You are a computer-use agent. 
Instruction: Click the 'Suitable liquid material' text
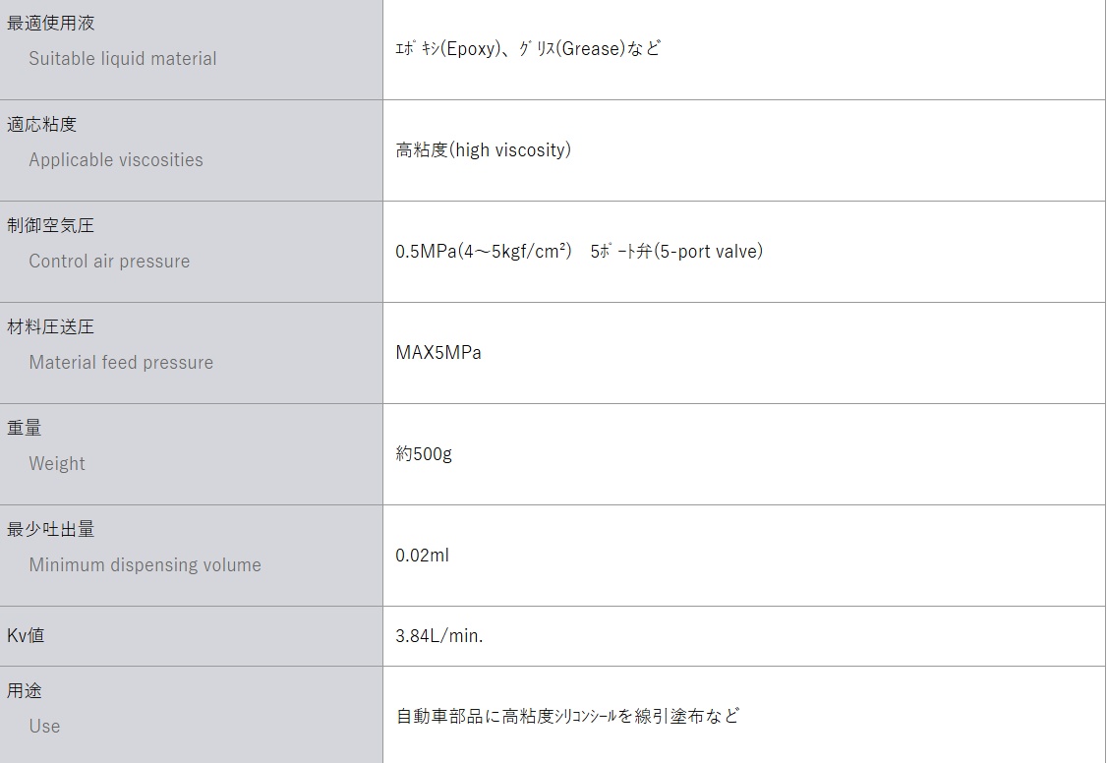pyautogui.click(x=122, y=58)
